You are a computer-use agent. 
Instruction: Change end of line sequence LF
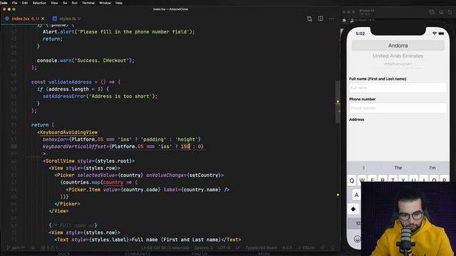(x=237, y=248)
